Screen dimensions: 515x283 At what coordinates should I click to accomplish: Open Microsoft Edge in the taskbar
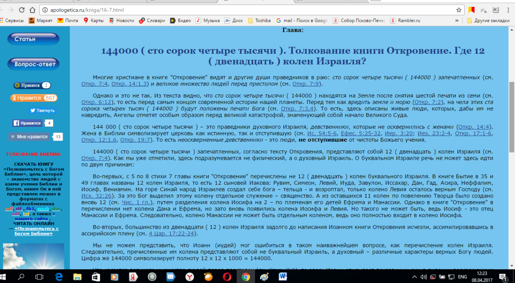coord(59,277)
